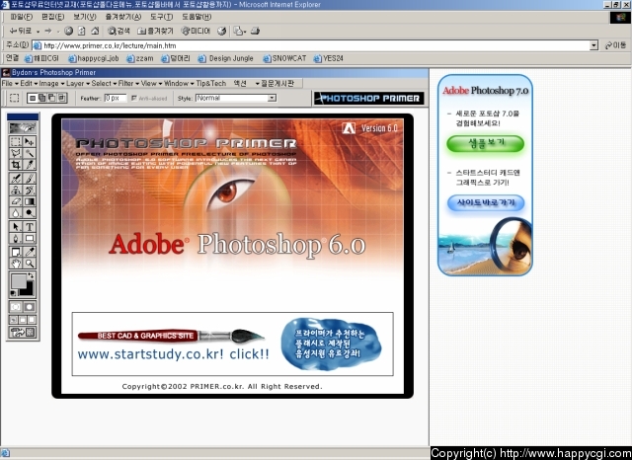
Task: Open the View dropdown menu
Action: [151, 83]
